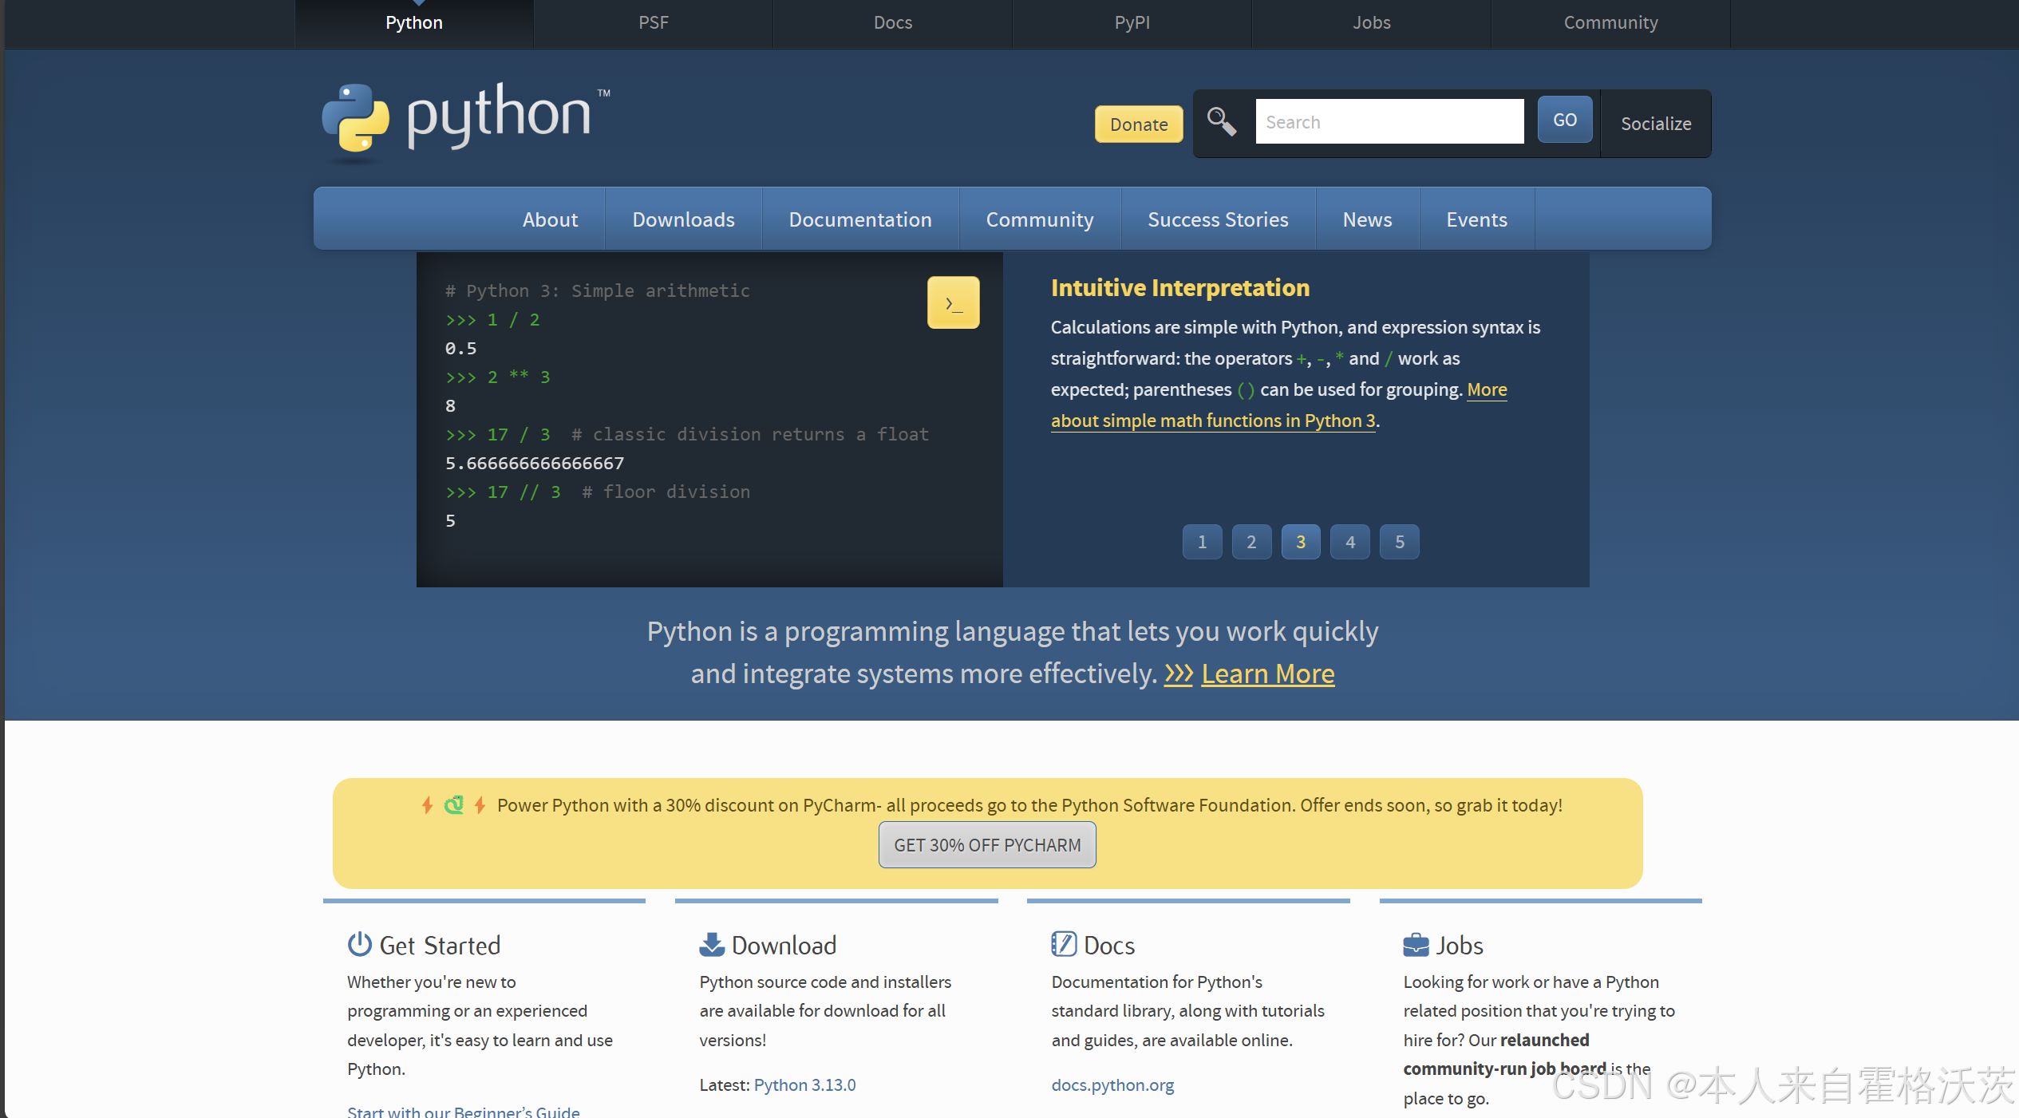Switch to slide 4 in carousel
The width and height of the screenshot is (2019, 1118).
(1350, 542)
